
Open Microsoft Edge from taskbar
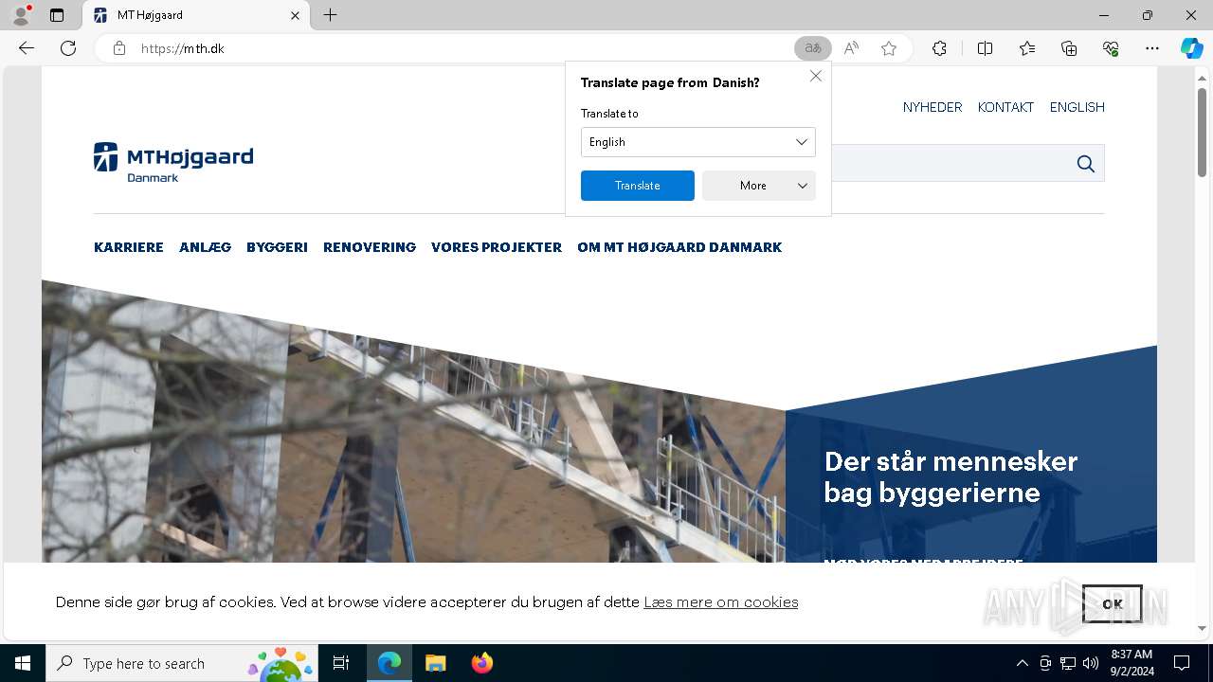pyautogui.click(x=389, y=663)
